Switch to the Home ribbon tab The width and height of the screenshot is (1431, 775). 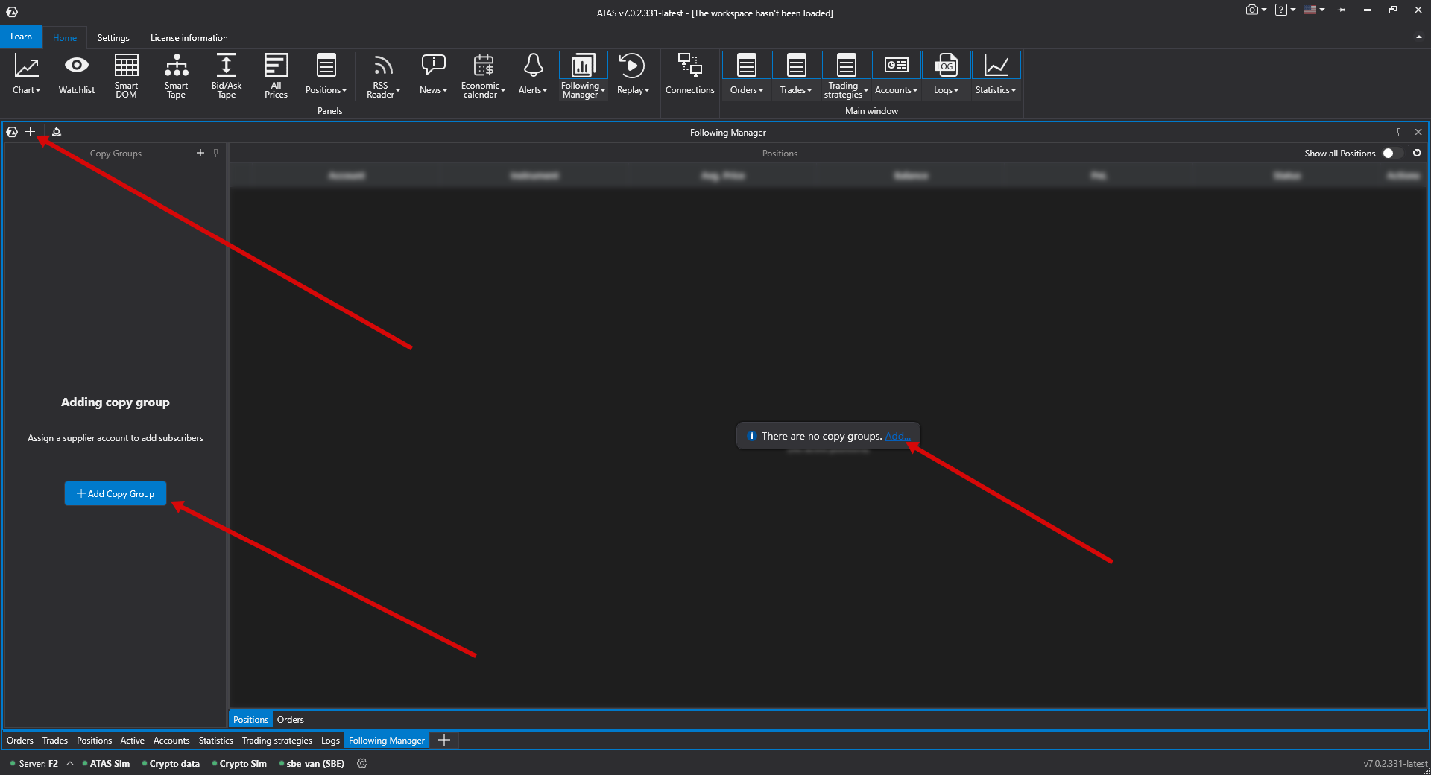(x=65, y=38)
